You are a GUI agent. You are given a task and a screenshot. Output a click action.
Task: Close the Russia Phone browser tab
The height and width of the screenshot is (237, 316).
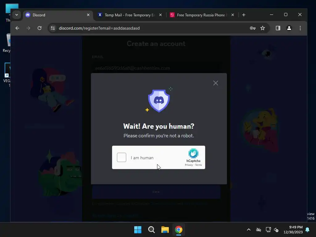tap(233, 15)
